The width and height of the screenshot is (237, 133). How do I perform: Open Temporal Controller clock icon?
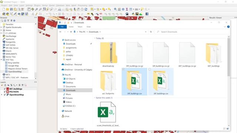pos(82,9)
